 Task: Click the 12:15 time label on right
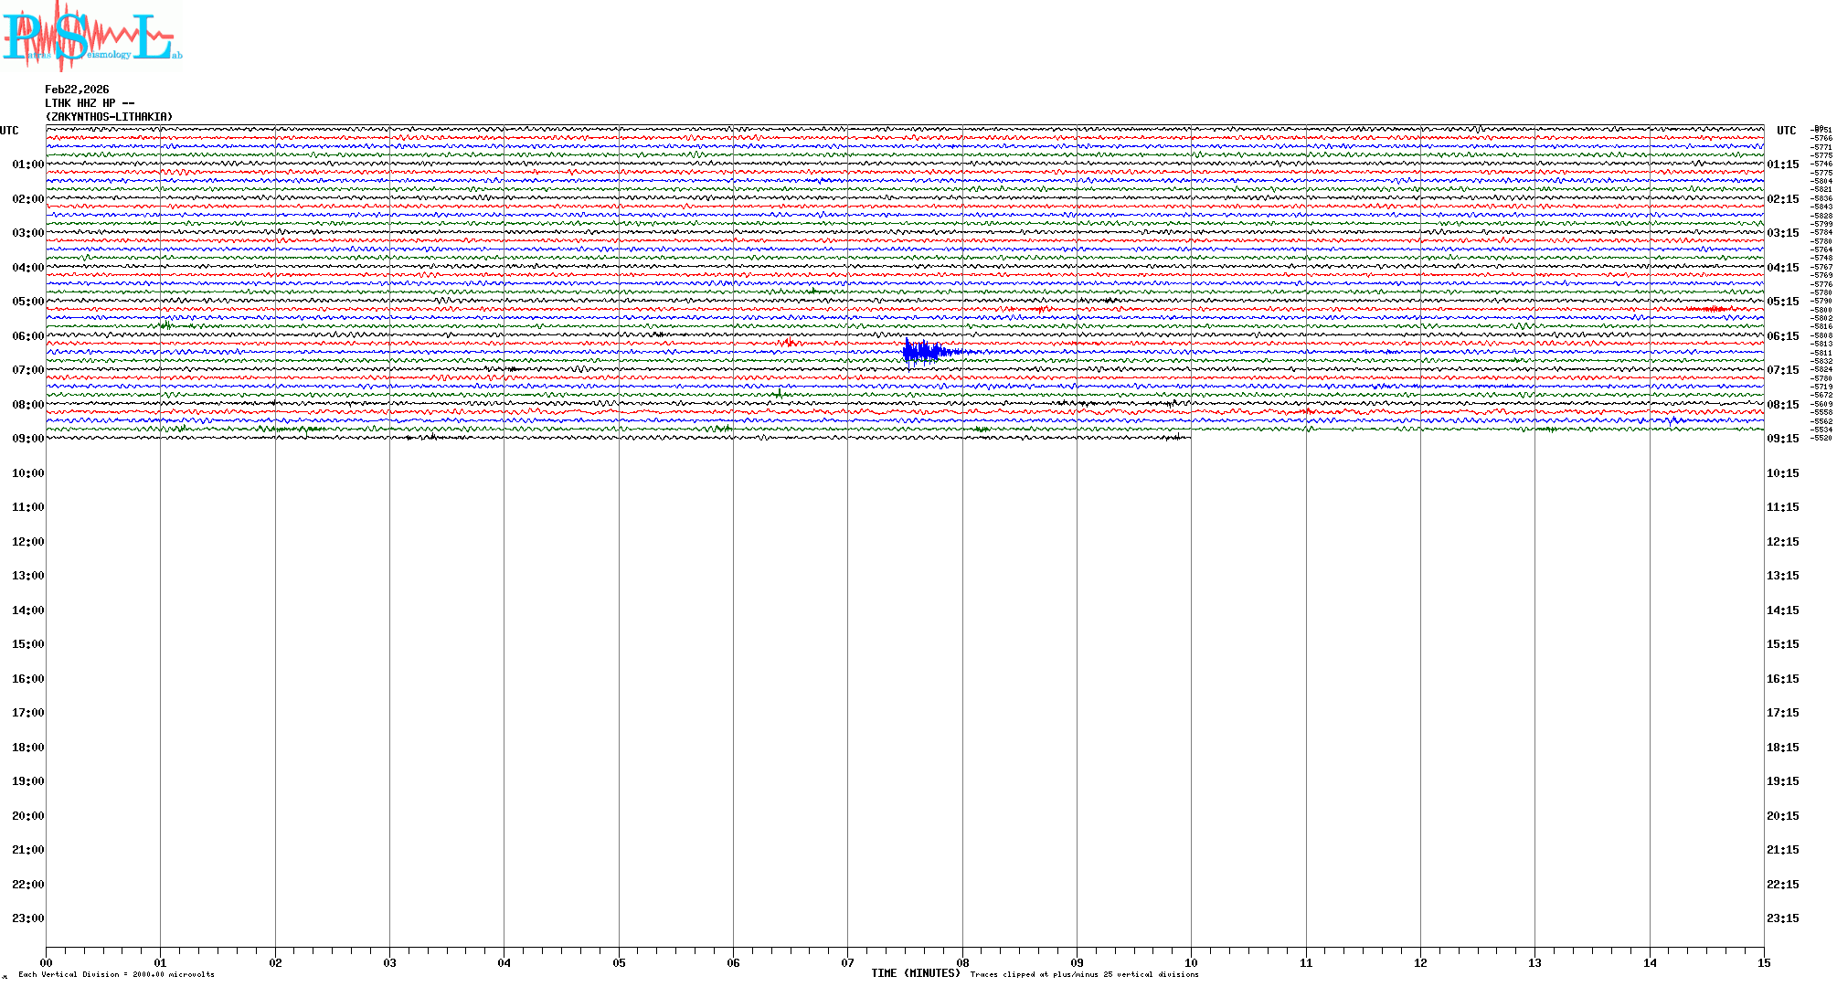[1782, 542]
